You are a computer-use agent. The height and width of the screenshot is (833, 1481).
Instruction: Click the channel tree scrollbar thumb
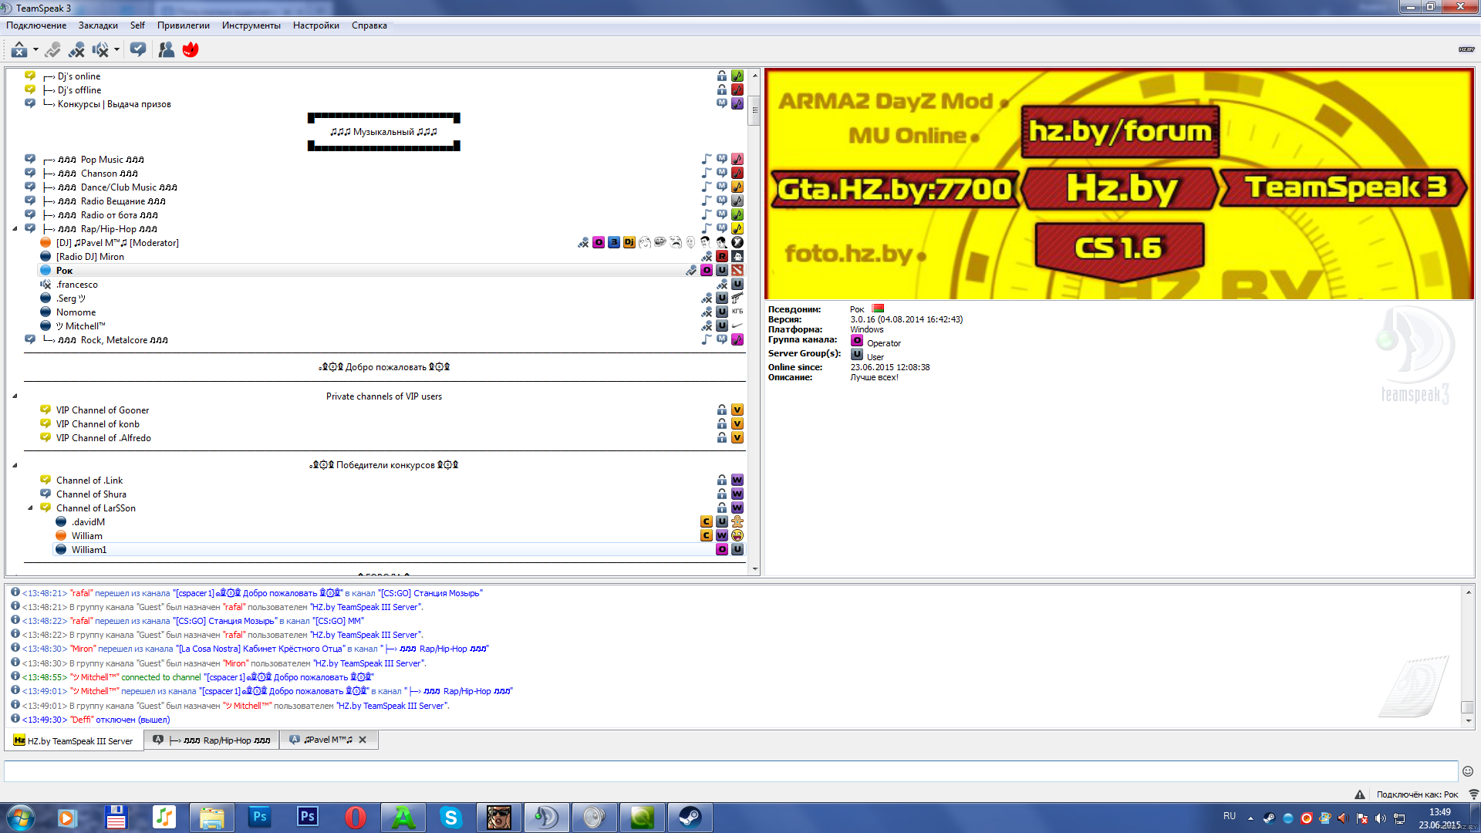[x=755, y=110]
